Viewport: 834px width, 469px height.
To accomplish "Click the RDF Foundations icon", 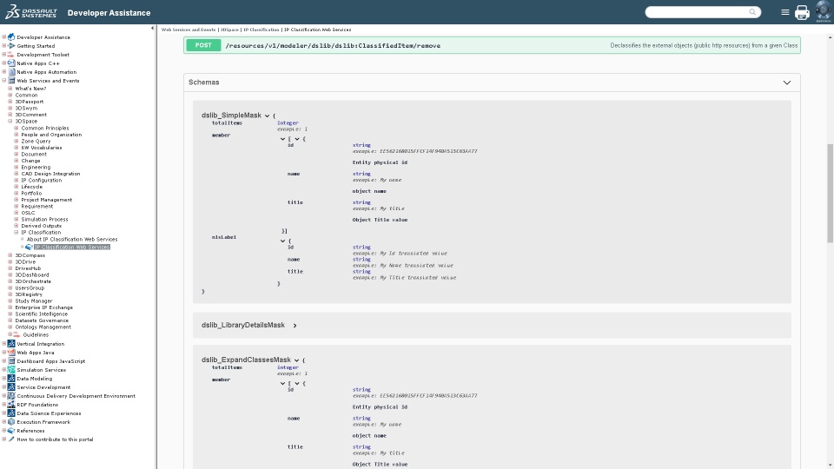I will [11, 404].
